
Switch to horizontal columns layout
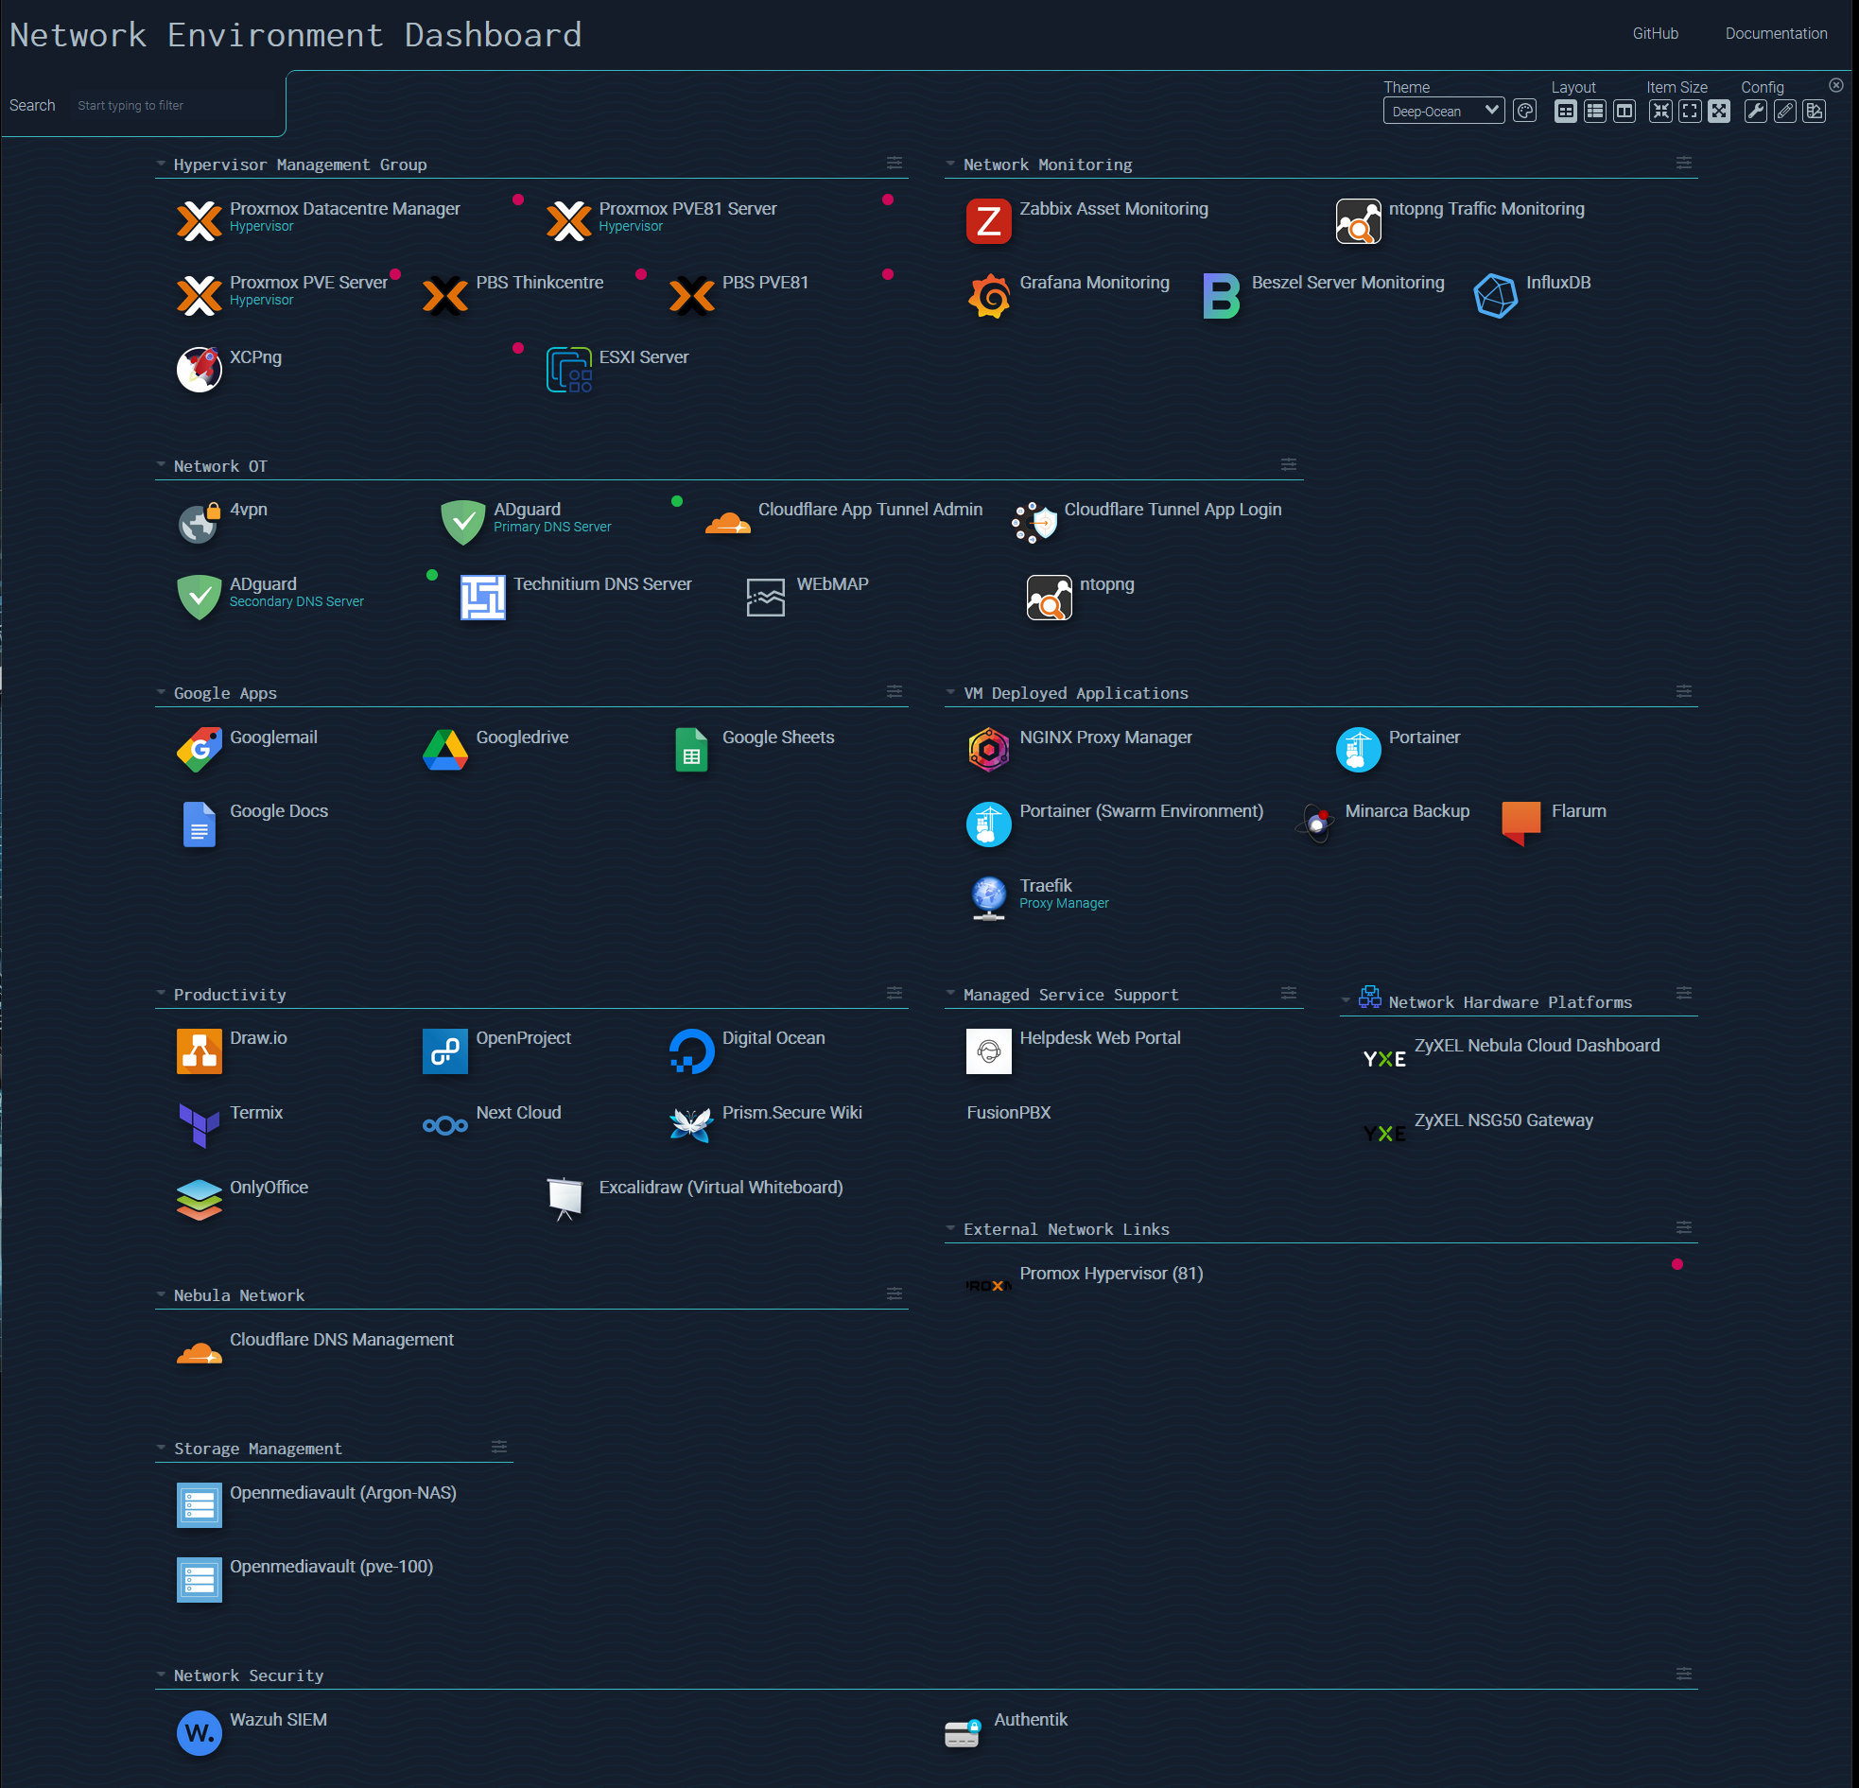click(x=1624, y=111)
